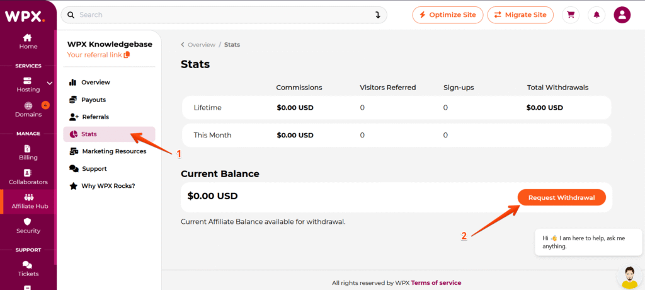Open Domains in the sidebar
This screenshot has width=645, height=290.
tap(28, 110)
